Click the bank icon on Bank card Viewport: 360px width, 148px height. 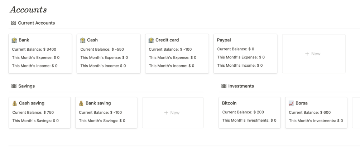(x=14, y=40)
